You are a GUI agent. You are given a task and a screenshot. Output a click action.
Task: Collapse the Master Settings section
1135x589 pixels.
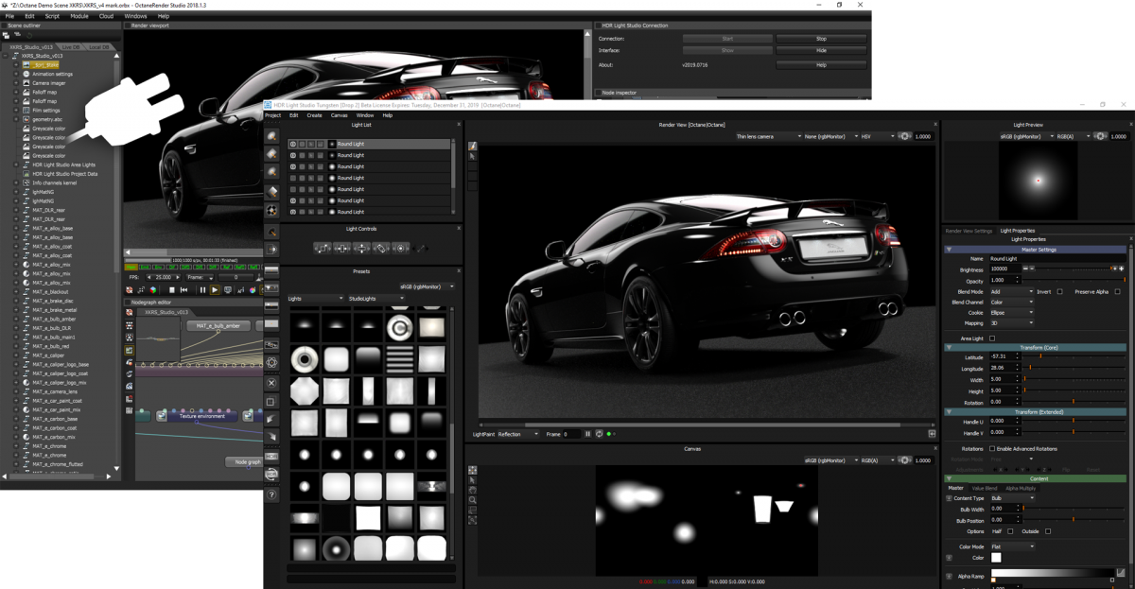tap(950, 250)
